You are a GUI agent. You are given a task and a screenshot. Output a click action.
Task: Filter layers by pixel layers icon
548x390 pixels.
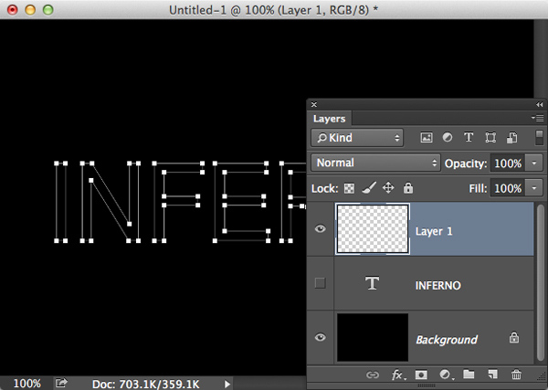[426, 137]
